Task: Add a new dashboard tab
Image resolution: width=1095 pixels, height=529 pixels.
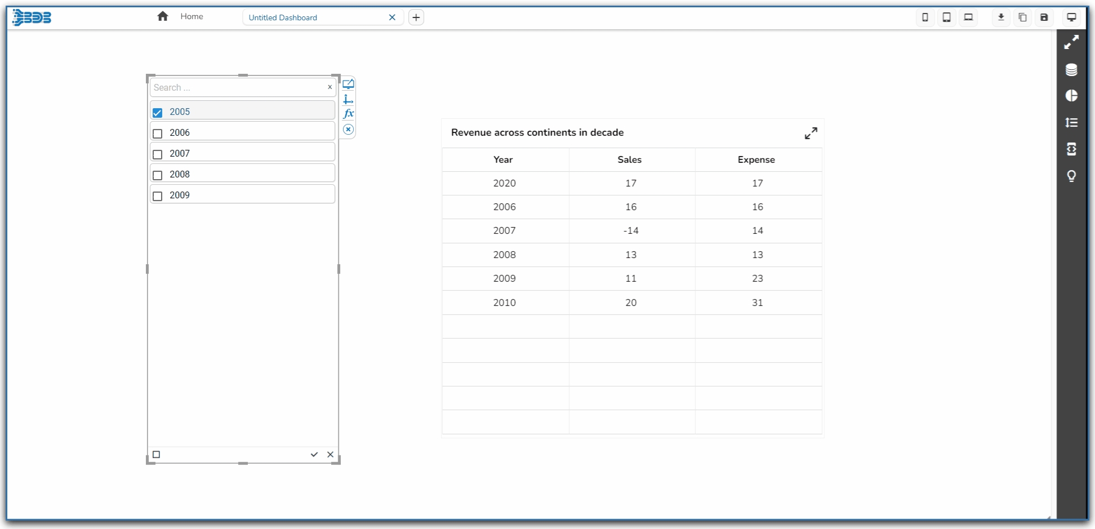Action: click(x=416, y=17)
